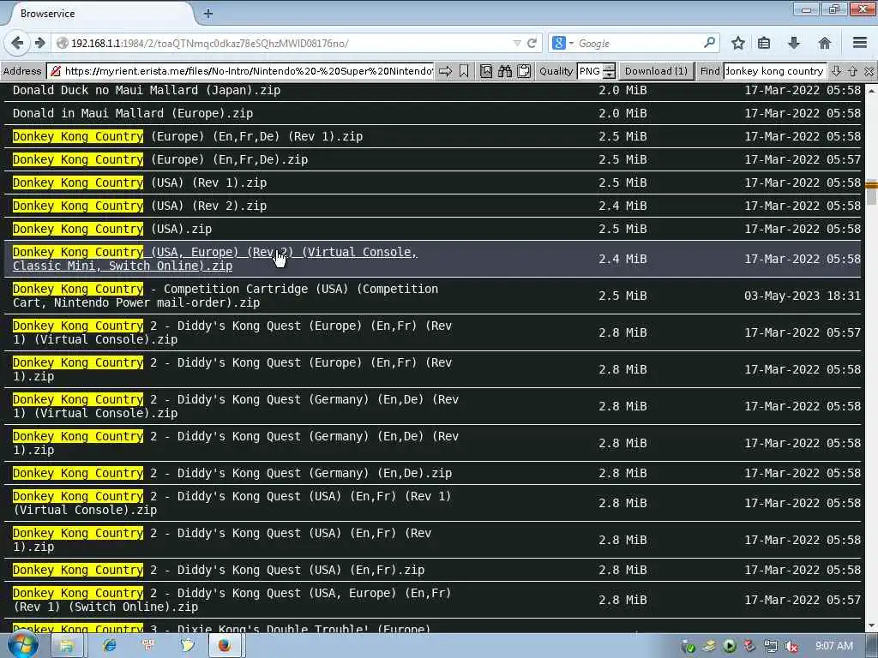Screen dimensions: 878x658
Task: Click the picture icon beside binoculars
Action: point(486,71)
